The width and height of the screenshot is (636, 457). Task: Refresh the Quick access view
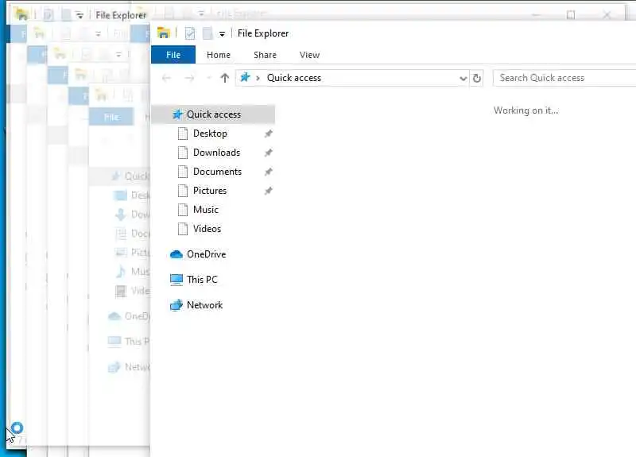click(x=477, y=78)
